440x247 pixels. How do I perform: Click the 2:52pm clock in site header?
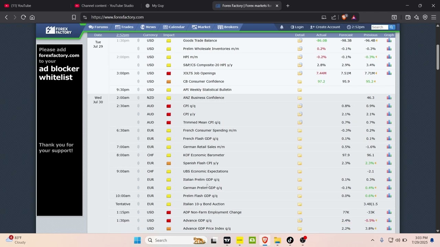(x=355, y=27)
